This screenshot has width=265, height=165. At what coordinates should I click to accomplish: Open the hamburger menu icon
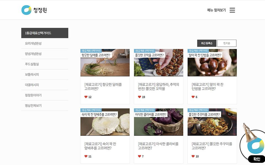232,10
